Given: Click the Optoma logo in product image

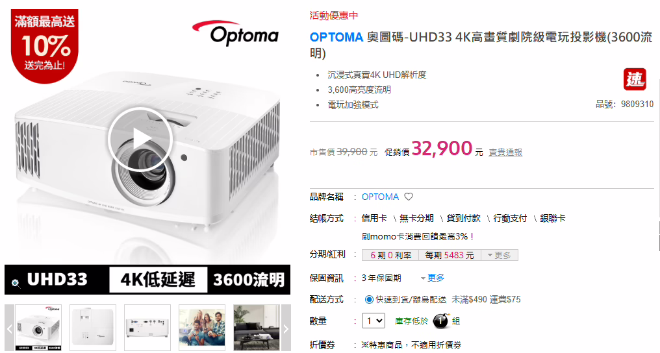Looking at the screenshot, I should [x=236, y=33].
